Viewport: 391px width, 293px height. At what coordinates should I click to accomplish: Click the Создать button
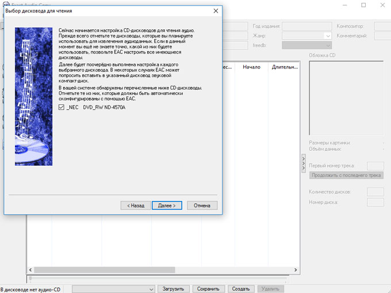pyautogui.click(x=241, y=288)
